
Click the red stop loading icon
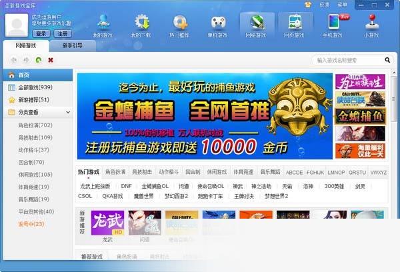[51, 60]
